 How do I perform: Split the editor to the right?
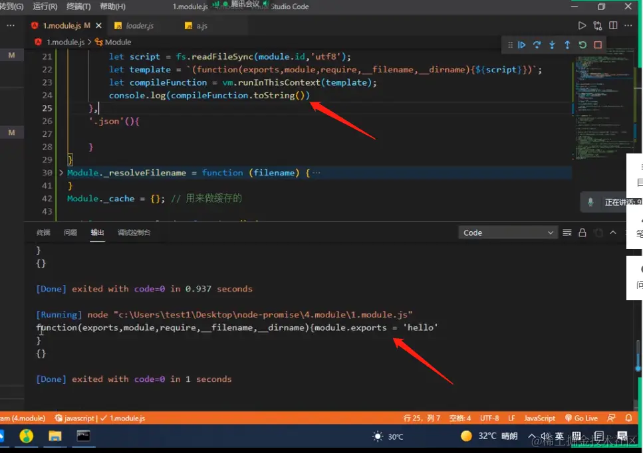(x=613, y=26)
